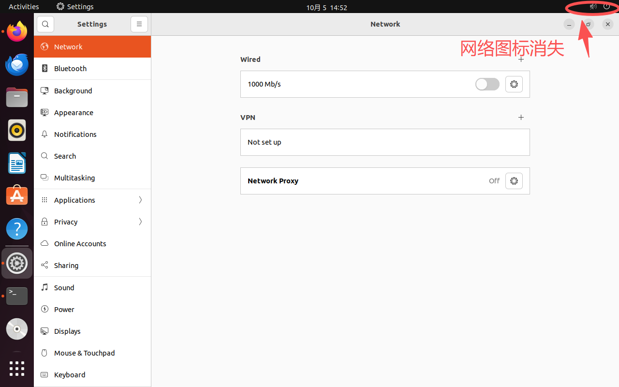Open the Activities overview

point(24,7)
